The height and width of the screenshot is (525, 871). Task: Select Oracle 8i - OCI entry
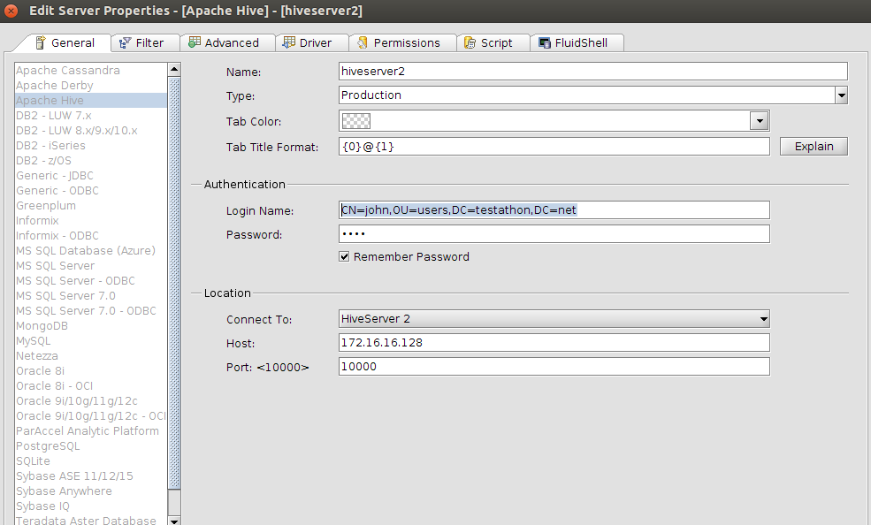coord(90,385)
